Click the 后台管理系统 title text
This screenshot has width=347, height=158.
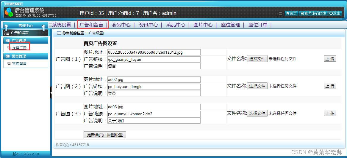(x=29, y=10)
